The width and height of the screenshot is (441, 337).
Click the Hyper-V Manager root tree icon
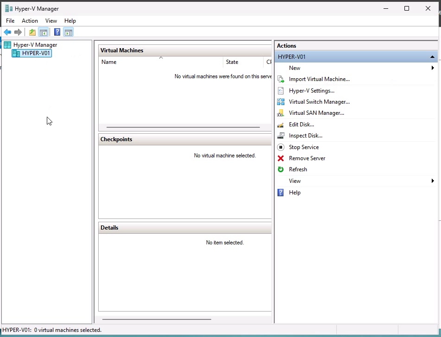point(7,45)
